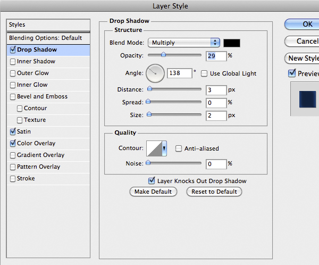Select the Bevel and Emboss style

[x=42, y=97]
